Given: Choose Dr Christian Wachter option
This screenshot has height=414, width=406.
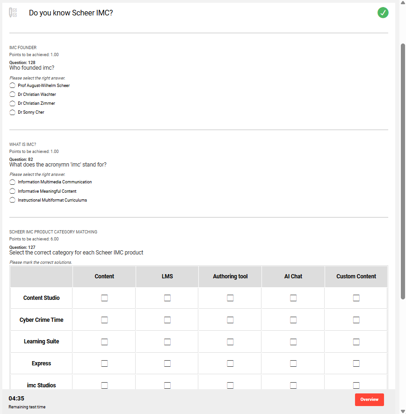Looking at the screenshot, I should (x=13, y=94).
